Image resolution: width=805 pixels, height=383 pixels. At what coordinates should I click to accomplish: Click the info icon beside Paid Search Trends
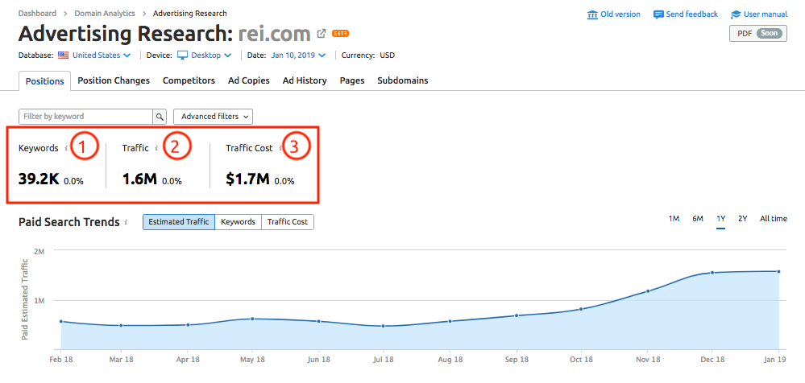pos(127,222)
